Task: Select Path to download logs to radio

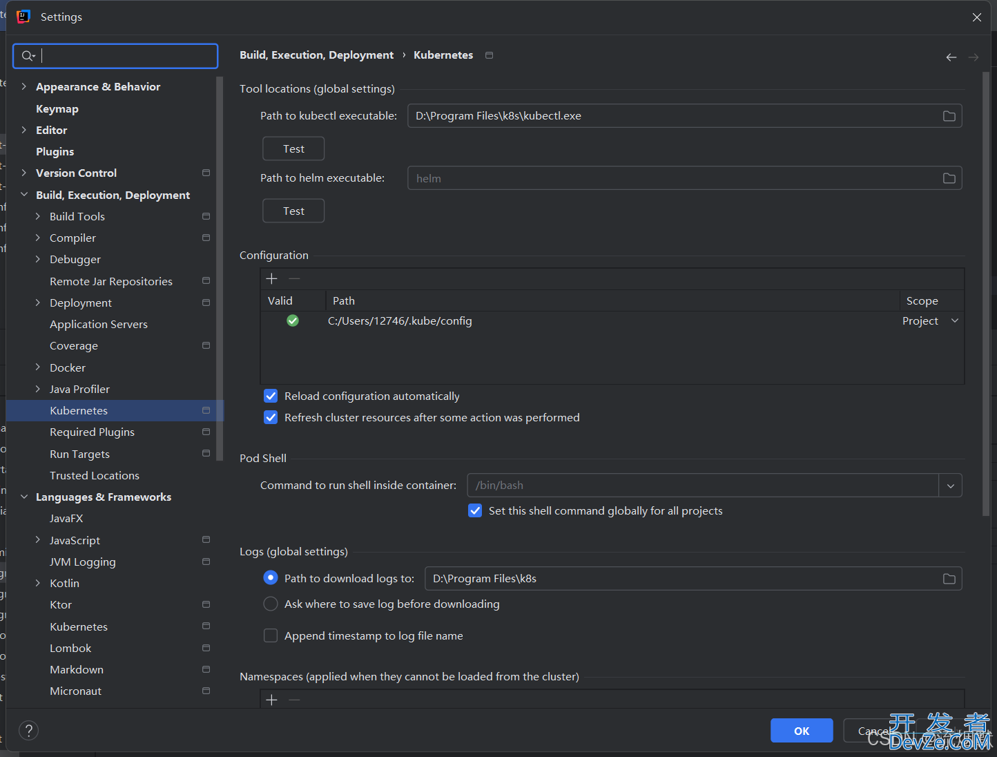Action: [271, 577]
